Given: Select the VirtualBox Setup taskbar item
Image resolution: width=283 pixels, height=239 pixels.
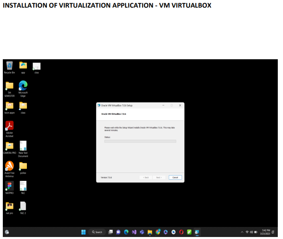Looking at the screenshot, I should click(197, 232).
